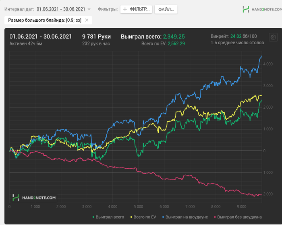Click the 9 781 Руки hand count

pos(96,37)
